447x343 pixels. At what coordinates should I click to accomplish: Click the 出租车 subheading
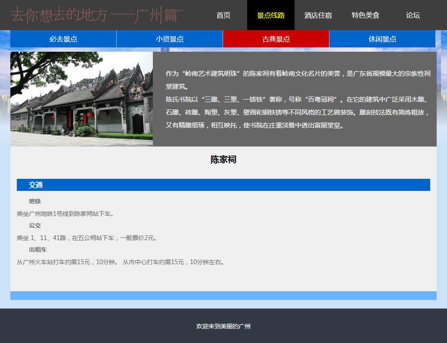tap(38, 249)
